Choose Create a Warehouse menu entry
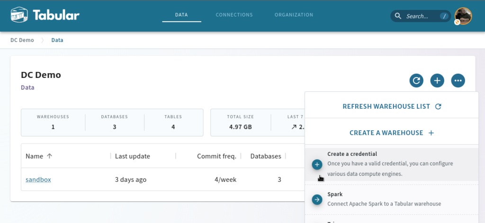Image resolution: width=485 pixels, height=223 pixels. (392, 133)
